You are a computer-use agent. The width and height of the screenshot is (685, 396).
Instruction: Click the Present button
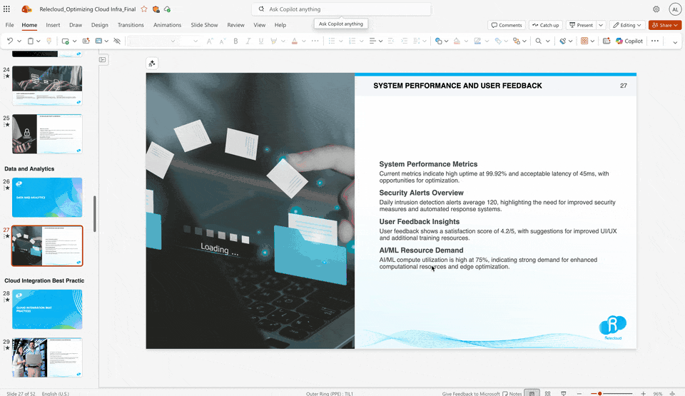pos(581,26)
